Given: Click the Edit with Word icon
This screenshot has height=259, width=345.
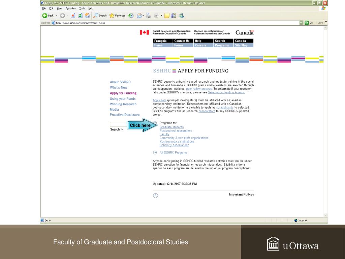Looking at the screenshot, I should (x=156, y=16).
